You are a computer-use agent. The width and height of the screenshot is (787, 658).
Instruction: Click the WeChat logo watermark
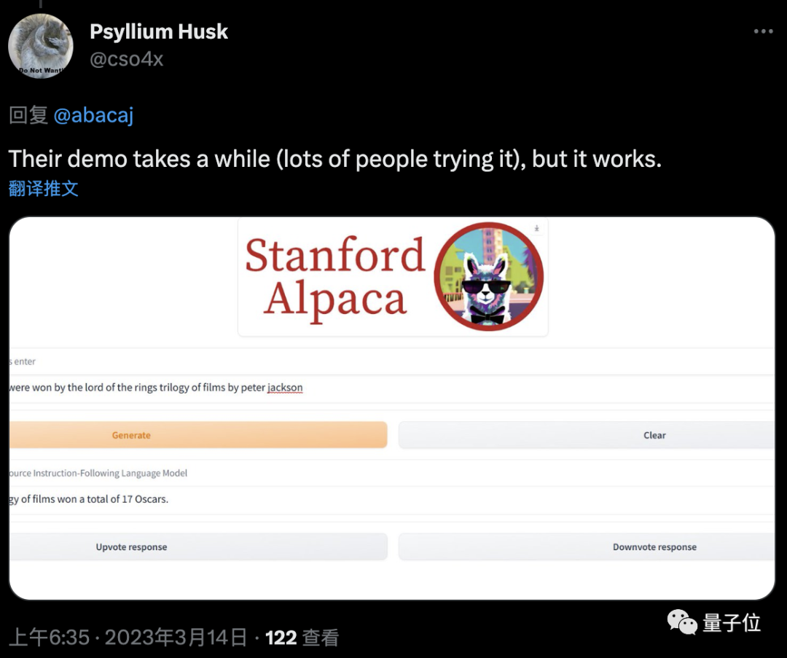682,622
